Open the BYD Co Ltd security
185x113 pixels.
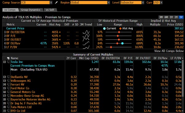click(x=18, y=111)
